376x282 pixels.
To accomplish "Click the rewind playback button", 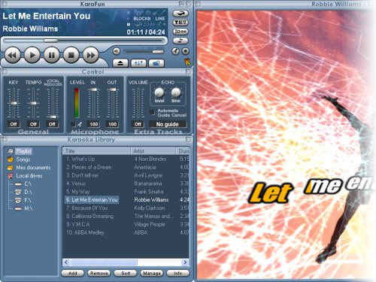I will [x=13, y=55].
